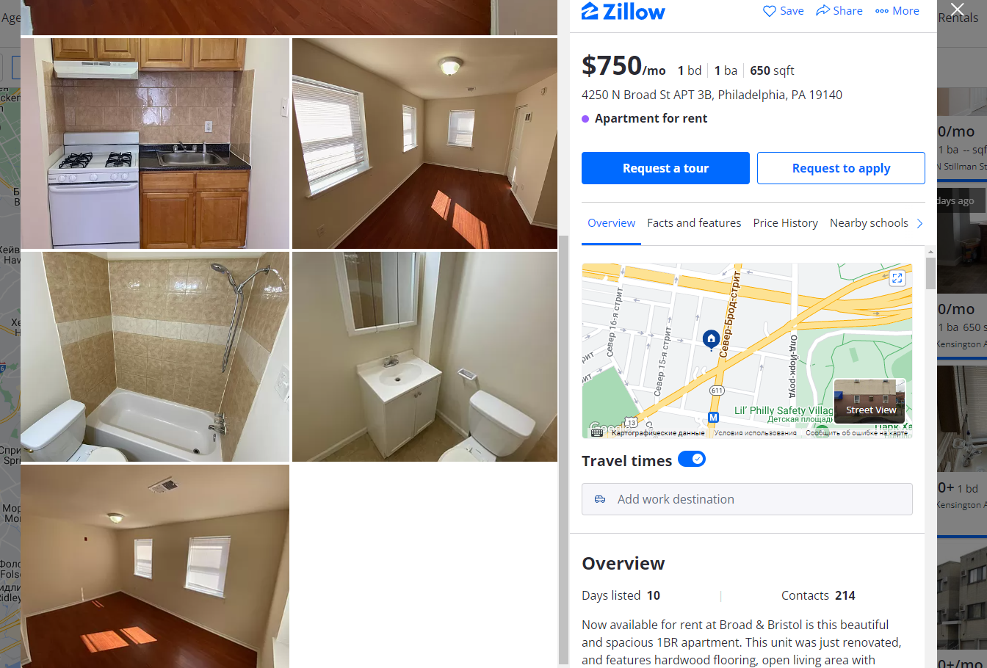Share this listing
Screen dimensions: 987x668
pyautogui.click(x=839, y=11)
